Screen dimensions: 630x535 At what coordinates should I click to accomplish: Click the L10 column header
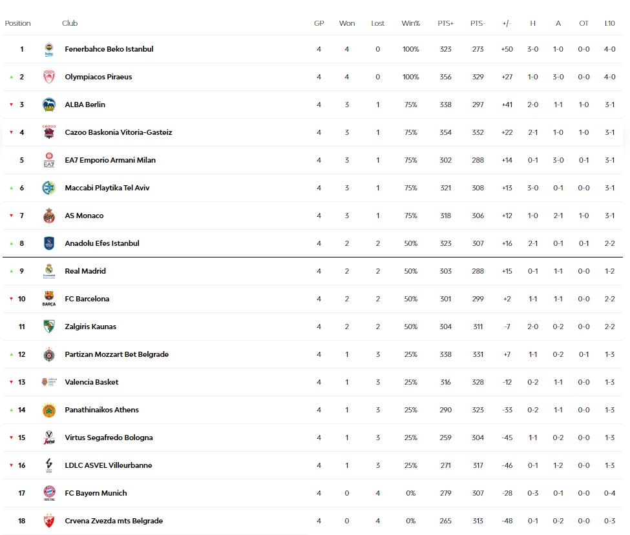pyautogui.click(x=609, y=23)
